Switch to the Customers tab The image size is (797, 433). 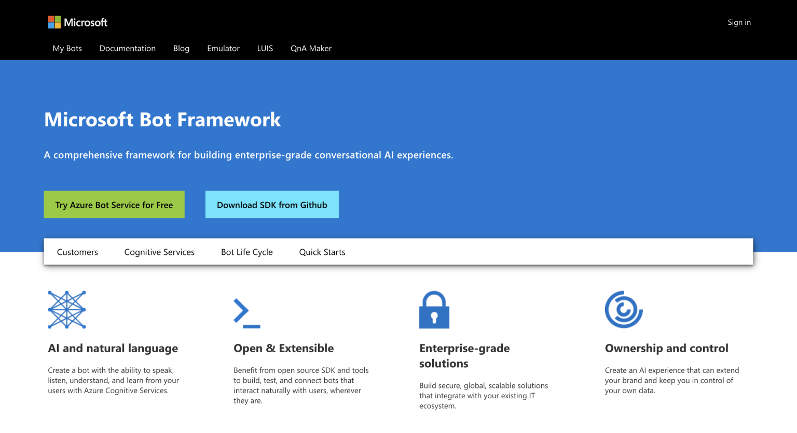[x=77, y=252]
